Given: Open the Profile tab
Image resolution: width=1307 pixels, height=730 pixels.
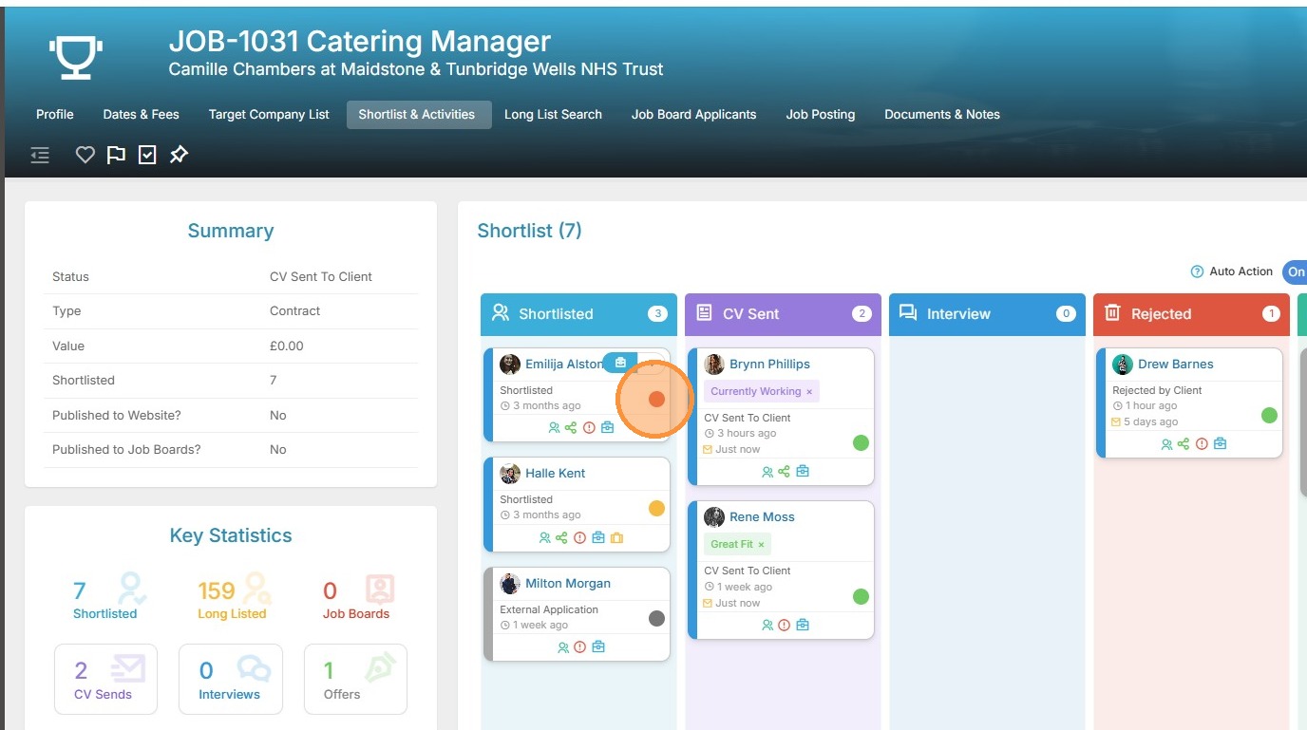Looking at the screenshot, I should click(x=55, y=115).
